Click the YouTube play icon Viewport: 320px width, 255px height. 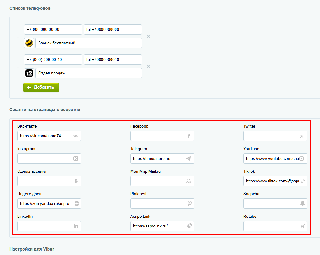(x=302, y=159)
